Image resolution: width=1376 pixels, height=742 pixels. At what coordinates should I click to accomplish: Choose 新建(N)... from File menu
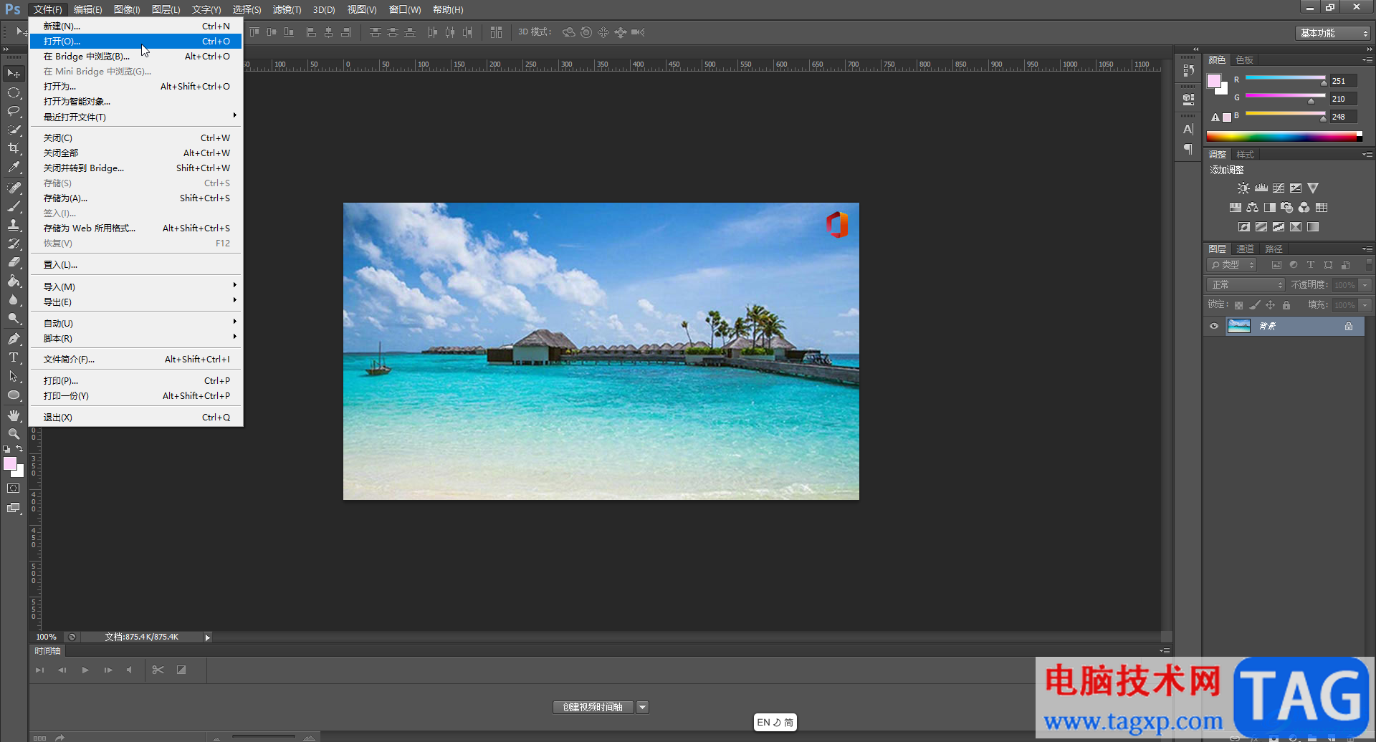136,26
